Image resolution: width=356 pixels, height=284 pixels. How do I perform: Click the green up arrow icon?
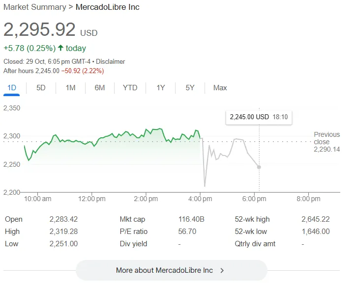click(x=60, y=48)
